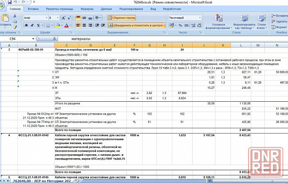Image resolution: width=288 pixels, height=184 pixels.
Task: Click the italic formatting icon
Action: [32, 25]
